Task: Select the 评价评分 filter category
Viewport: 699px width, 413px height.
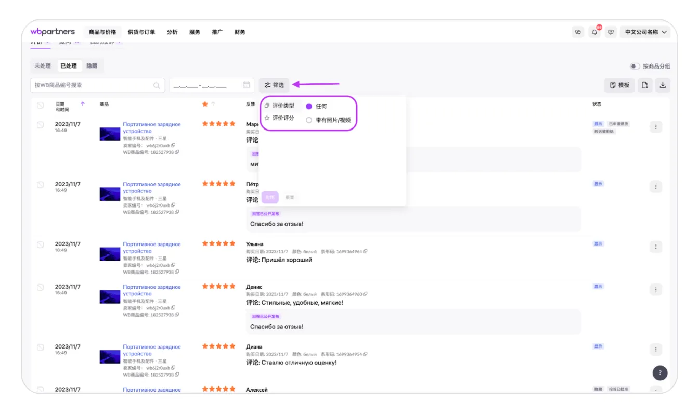Action: pos(280,118)
